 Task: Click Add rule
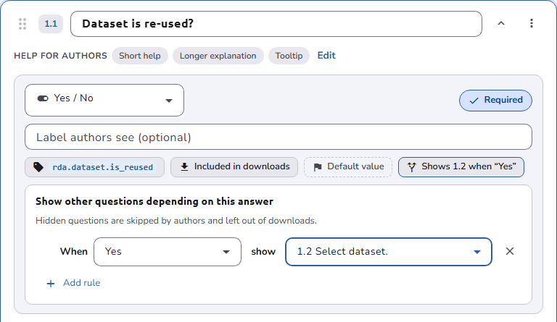[73, 283]
